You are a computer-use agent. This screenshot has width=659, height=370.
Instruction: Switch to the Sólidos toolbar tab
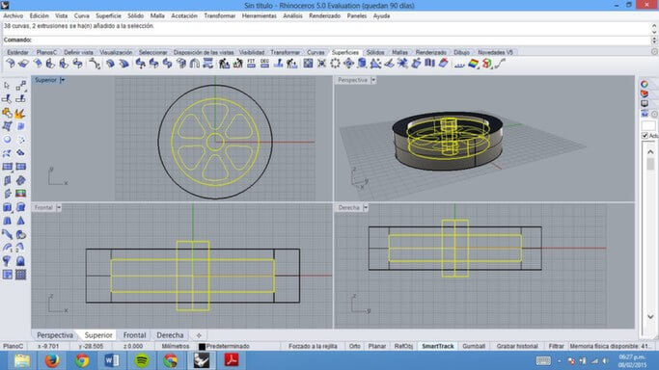(375, 52)
